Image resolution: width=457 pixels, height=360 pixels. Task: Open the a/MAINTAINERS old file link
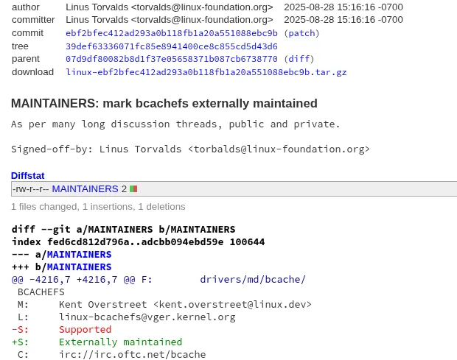tap(79, 255)
